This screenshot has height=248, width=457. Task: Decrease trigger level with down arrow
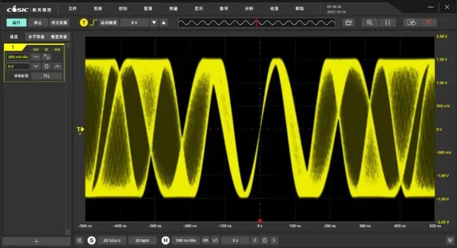pos(154,23)
